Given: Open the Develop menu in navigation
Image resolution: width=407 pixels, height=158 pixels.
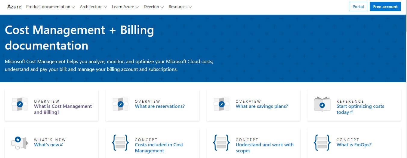Looking at the screenshot, I should point(153,7).
